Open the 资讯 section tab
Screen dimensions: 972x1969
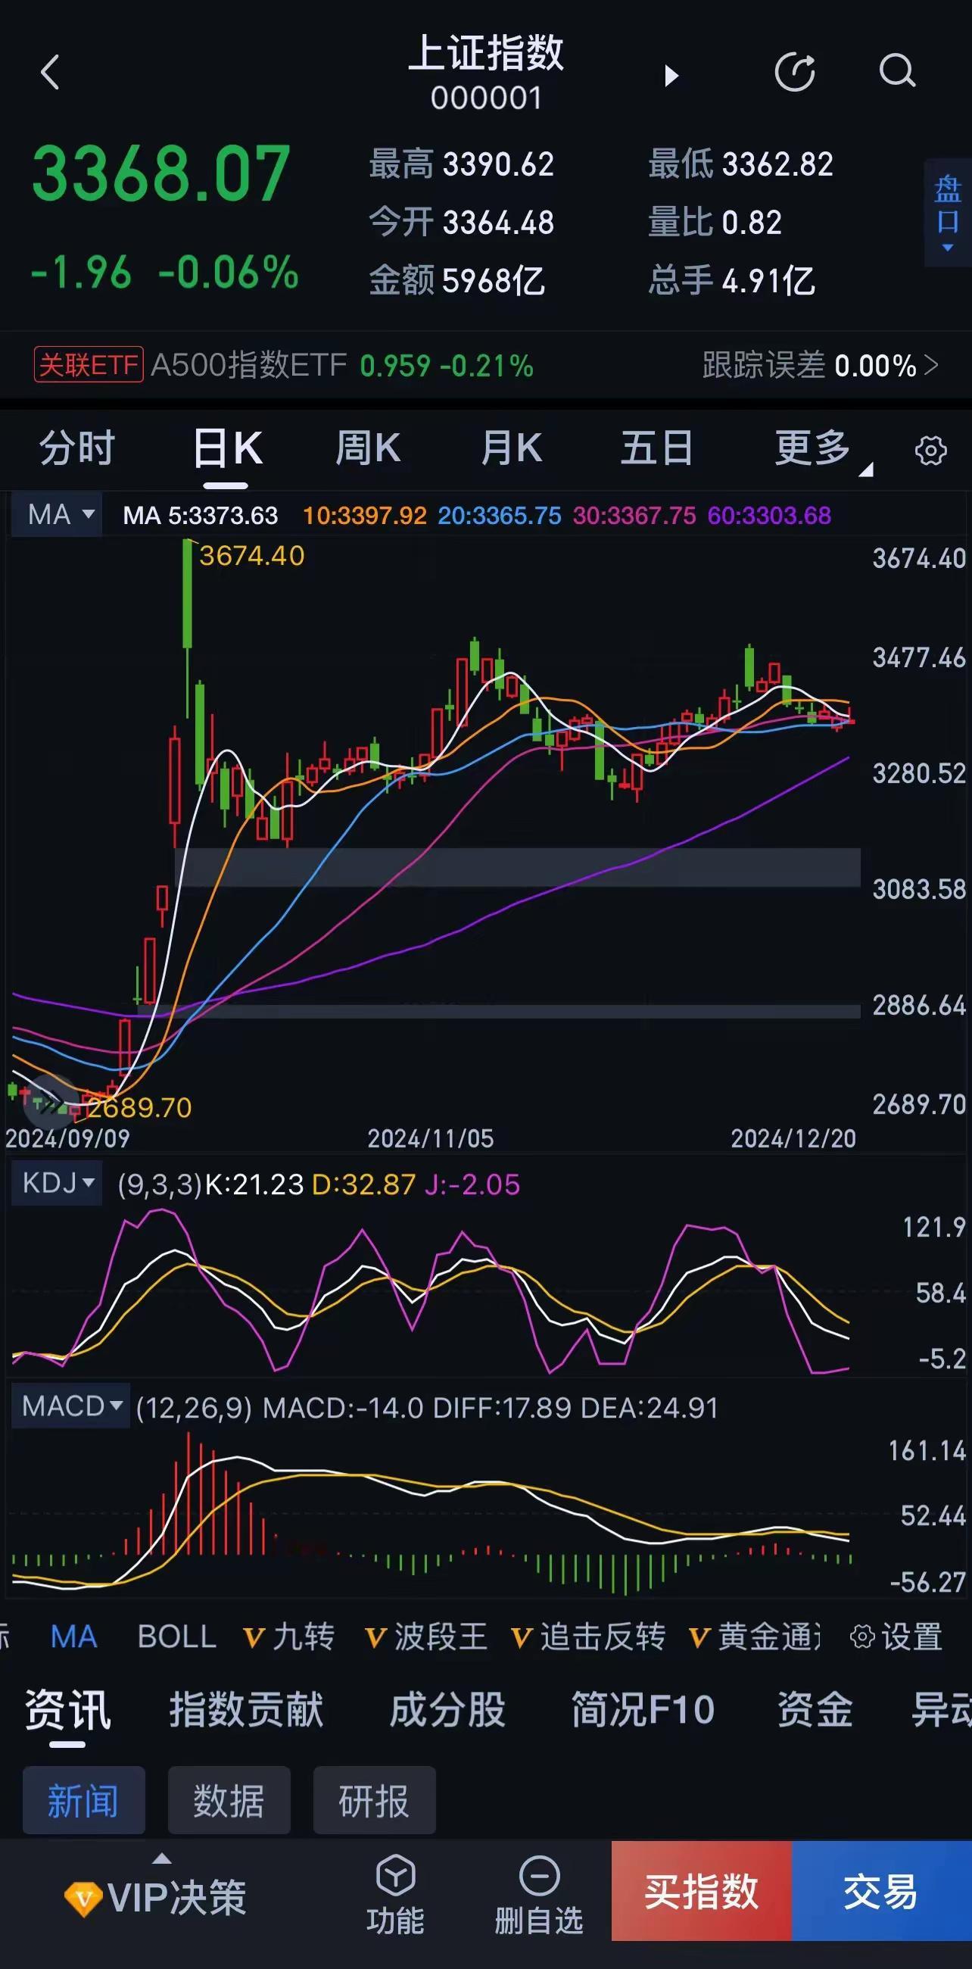(67, 1709)
